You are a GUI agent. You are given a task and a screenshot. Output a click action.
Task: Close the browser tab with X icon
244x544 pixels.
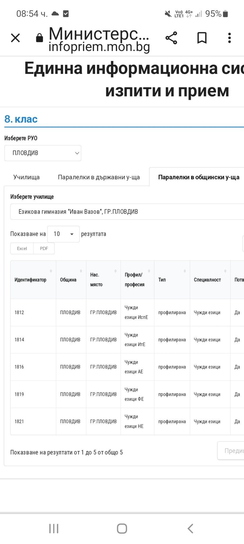[x=15, y=38]
